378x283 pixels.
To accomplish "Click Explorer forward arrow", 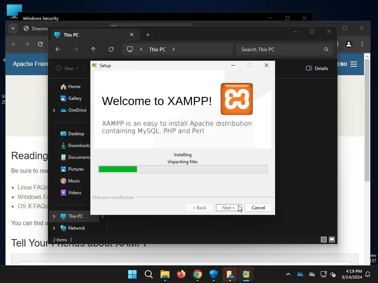I will click(x=76, y=49).
